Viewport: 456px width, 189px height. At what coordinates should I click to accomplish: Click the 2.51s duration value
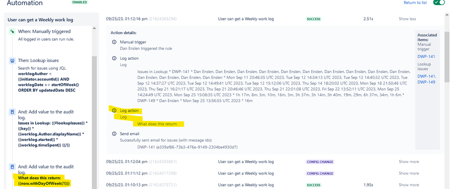pyautogui.click(x=368, y=19)
